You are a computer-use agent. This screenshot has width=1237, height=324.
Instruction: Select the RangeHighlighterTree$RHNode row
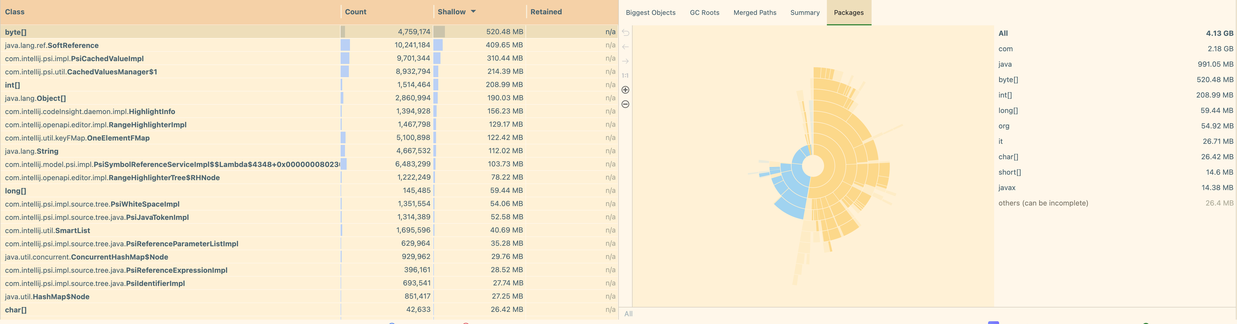coord(309,177)
